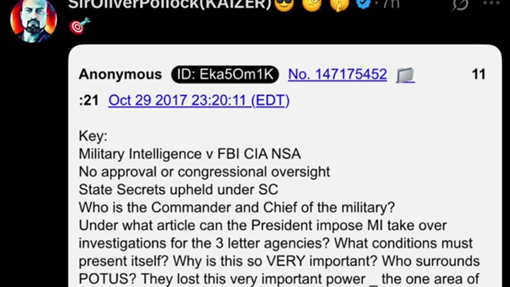The height and width of the screenshot is (287, 510).
Task: Open post link No. 147175452
Action: click(x=337, y=75)
